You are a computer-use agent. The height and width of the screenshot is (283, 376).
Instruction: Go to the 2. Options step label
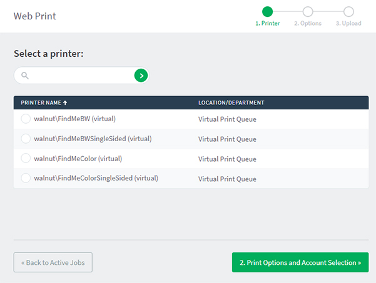tap(308, 24)
